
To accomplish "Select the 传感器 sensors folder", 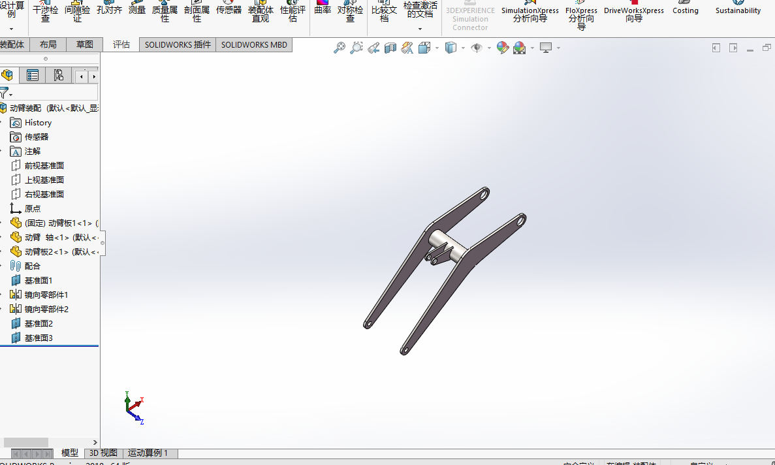I will pyautogui.click(x=37, y=137).
